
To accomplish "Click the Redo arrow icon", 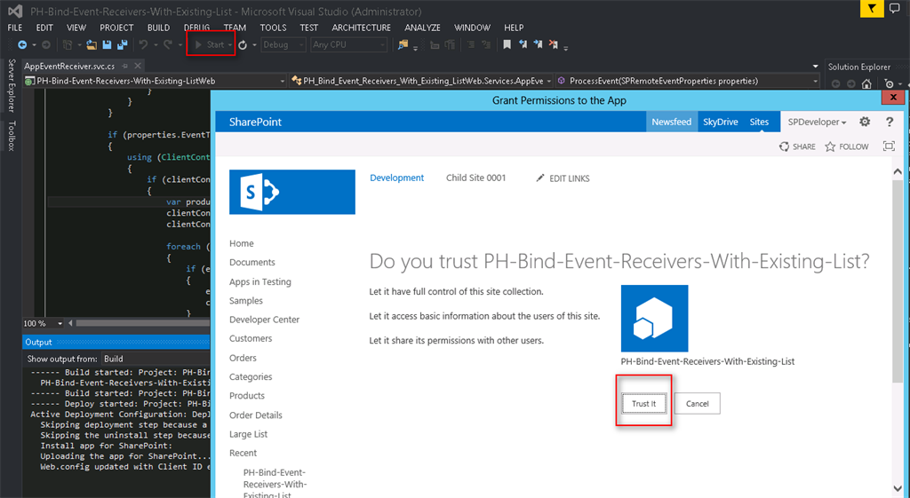I will (168, 44).
